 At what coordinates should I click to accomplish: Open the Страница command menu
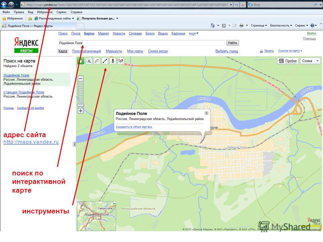point(259,26)
